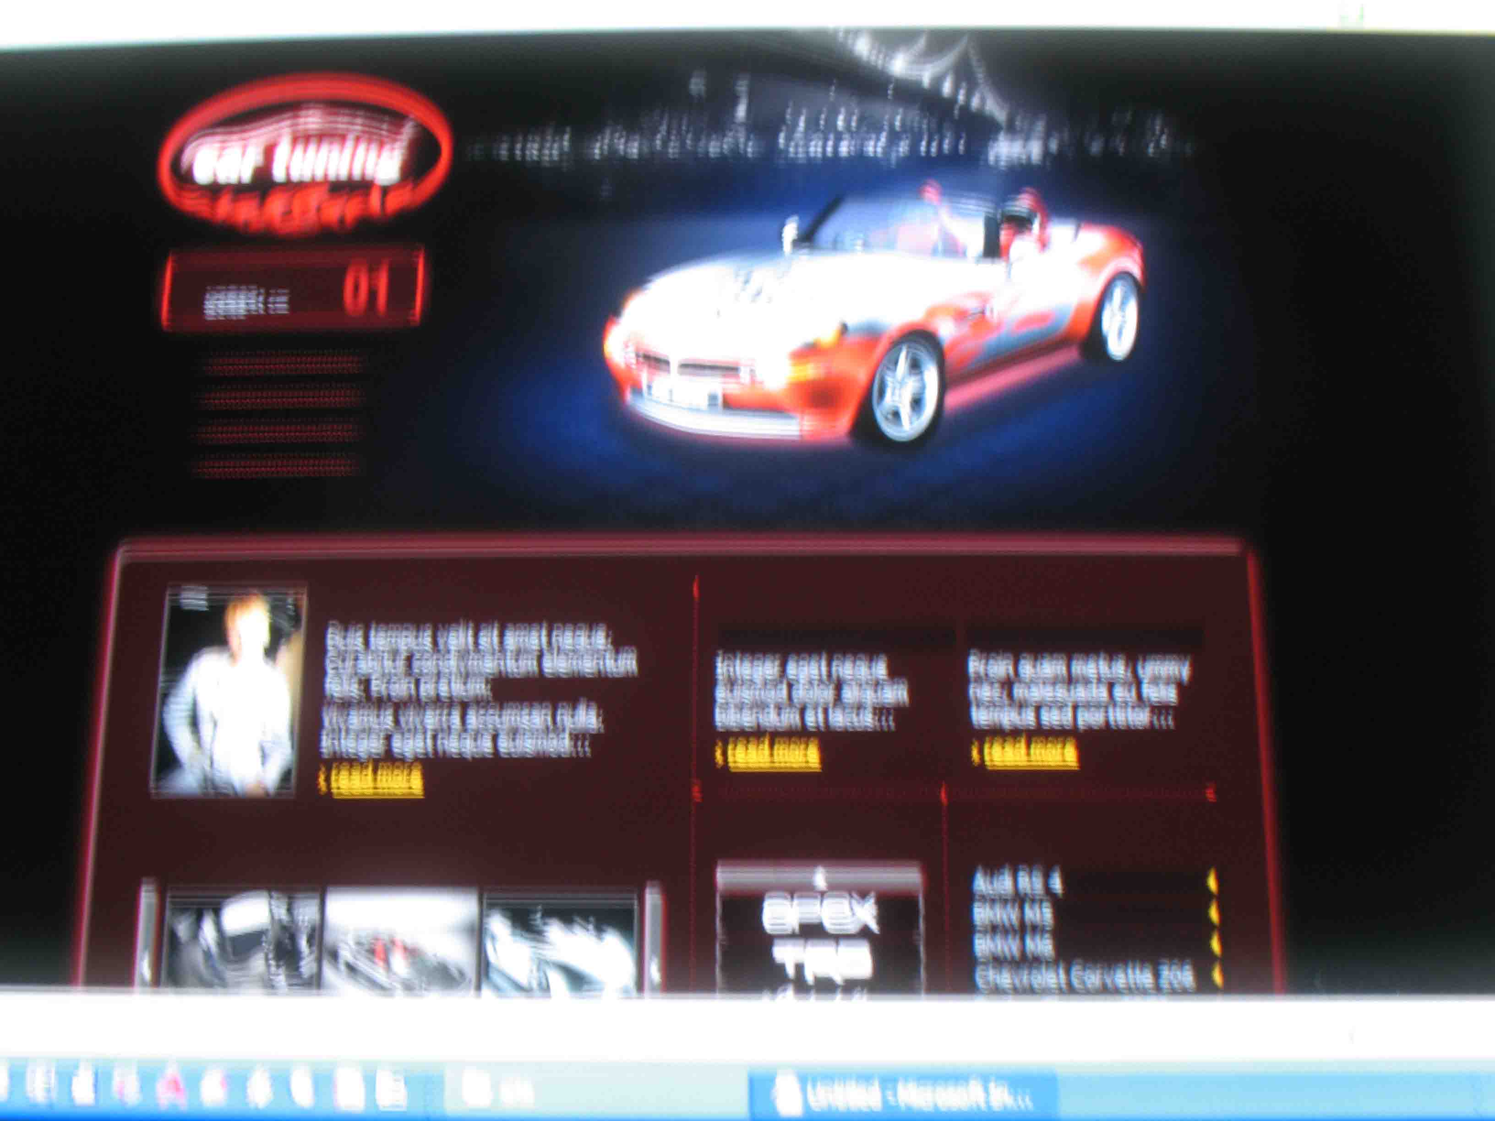Follow read more under Integer eget neque
This screenshot has height=1121, width=1495.
point(773,753)
